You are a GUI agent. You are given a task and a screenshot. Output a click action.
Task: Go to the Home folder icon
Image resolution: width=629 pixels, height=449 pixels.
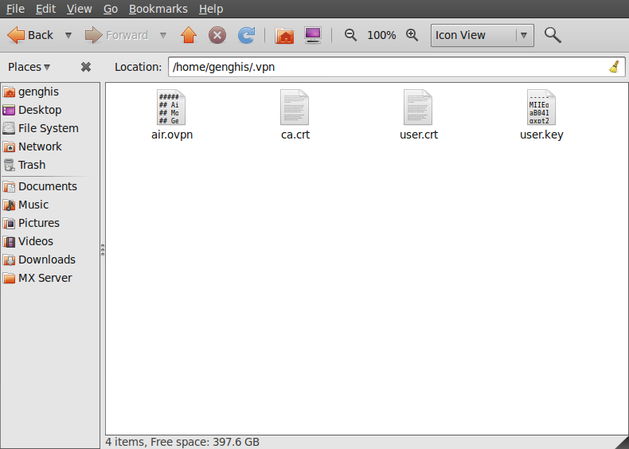[x=284, y=35]
